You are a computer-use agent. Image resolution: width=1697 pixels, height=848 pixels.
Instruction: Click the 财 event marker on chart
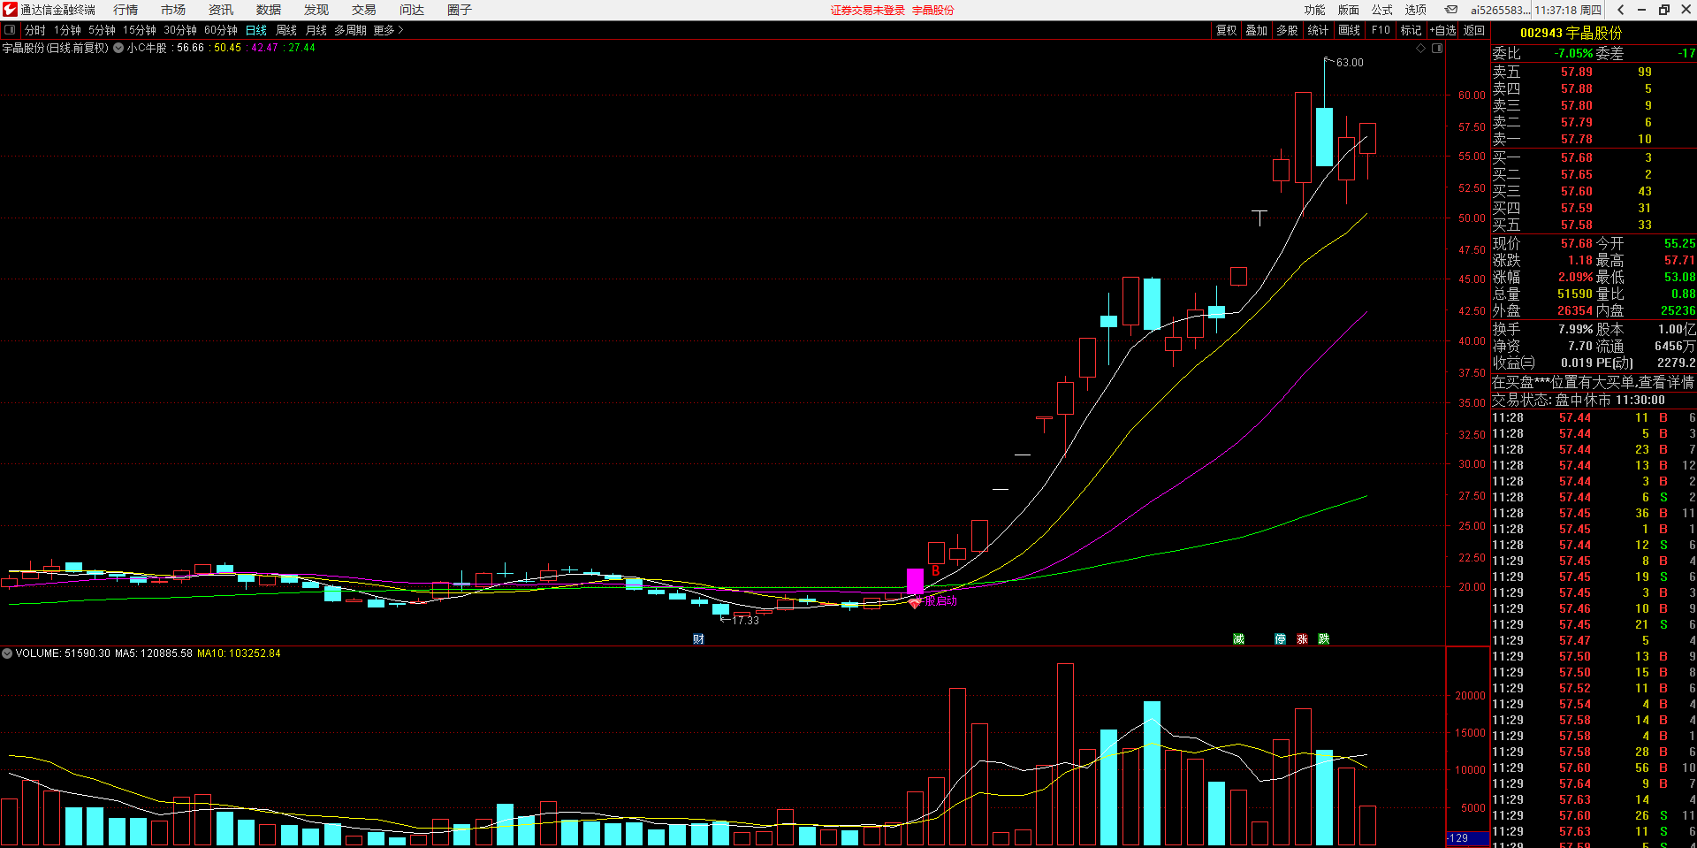tap(698, 639)
